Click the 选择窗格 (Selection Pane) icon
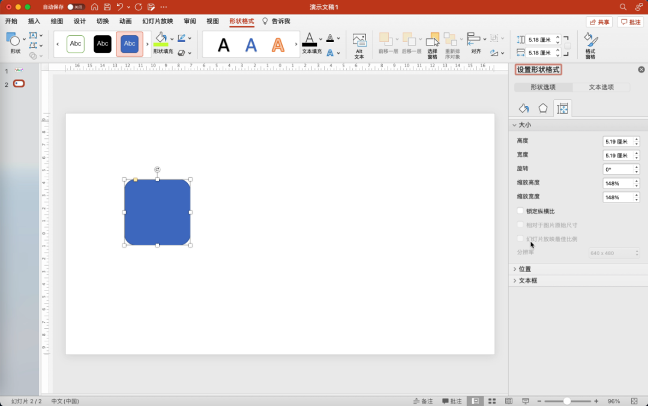The height and width of the screenshot is (406, 648). pos(432,46)
